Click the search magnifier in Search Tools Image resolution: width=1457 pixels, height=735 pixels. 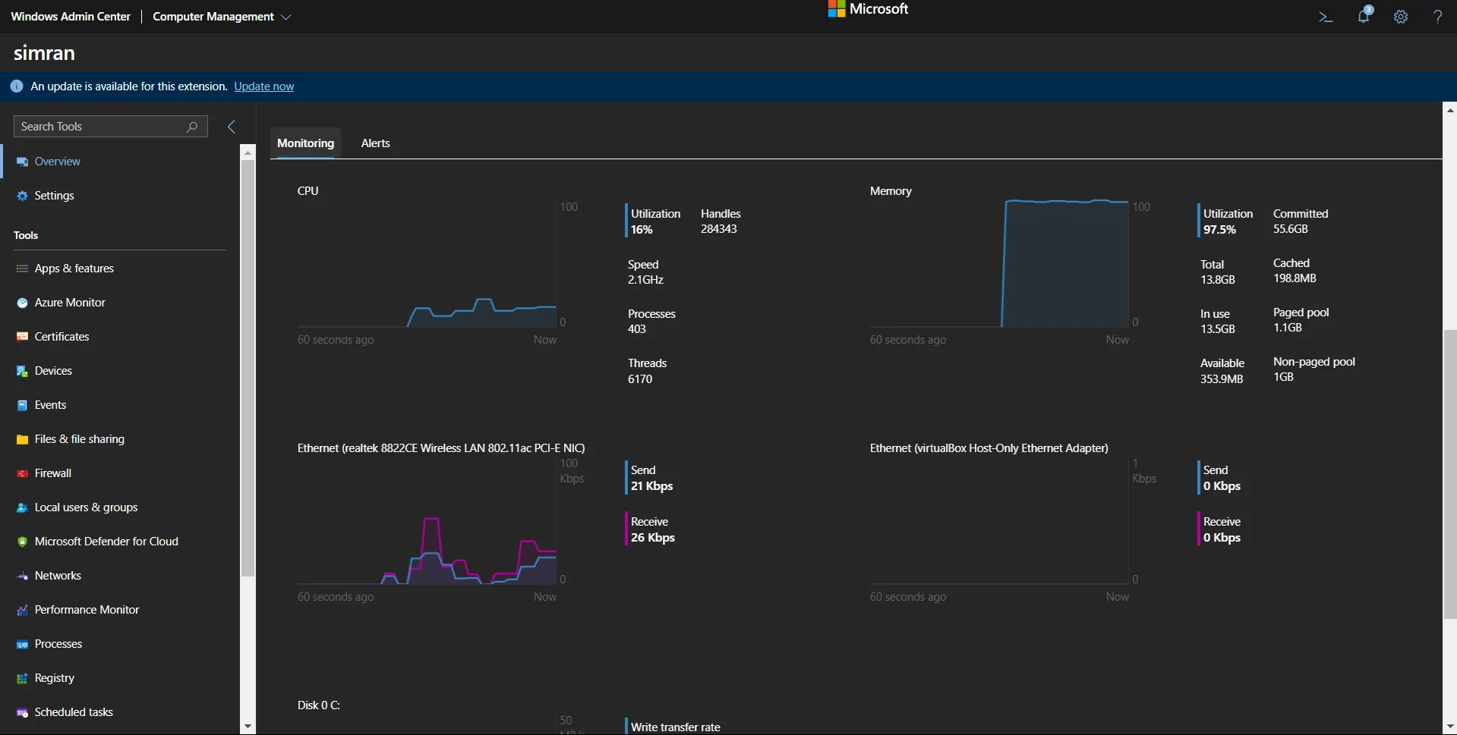(192, 127)
